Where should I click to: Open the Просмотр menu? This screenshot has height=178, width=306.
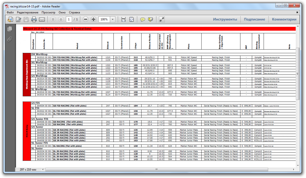[x=48, y=12]
